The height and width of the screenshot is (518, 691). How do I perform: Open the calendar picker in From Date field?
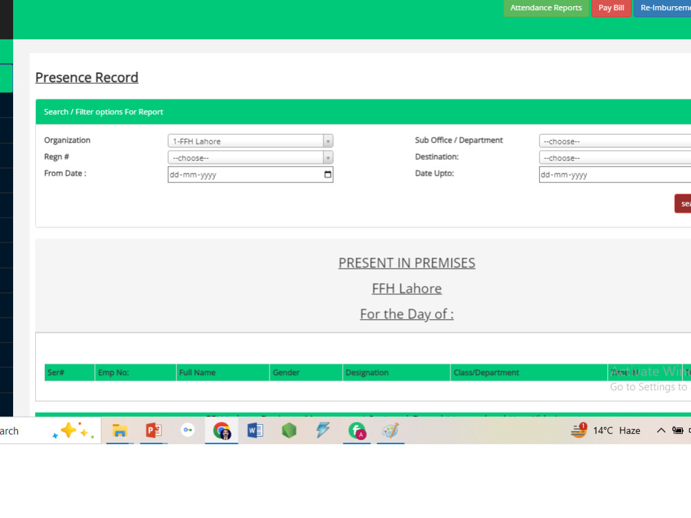328,175
